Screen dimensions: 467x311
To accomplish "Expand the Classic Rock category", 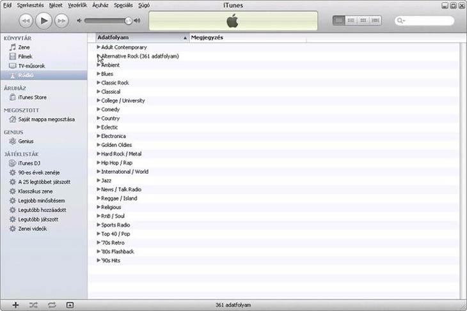I will click(99, 82).
